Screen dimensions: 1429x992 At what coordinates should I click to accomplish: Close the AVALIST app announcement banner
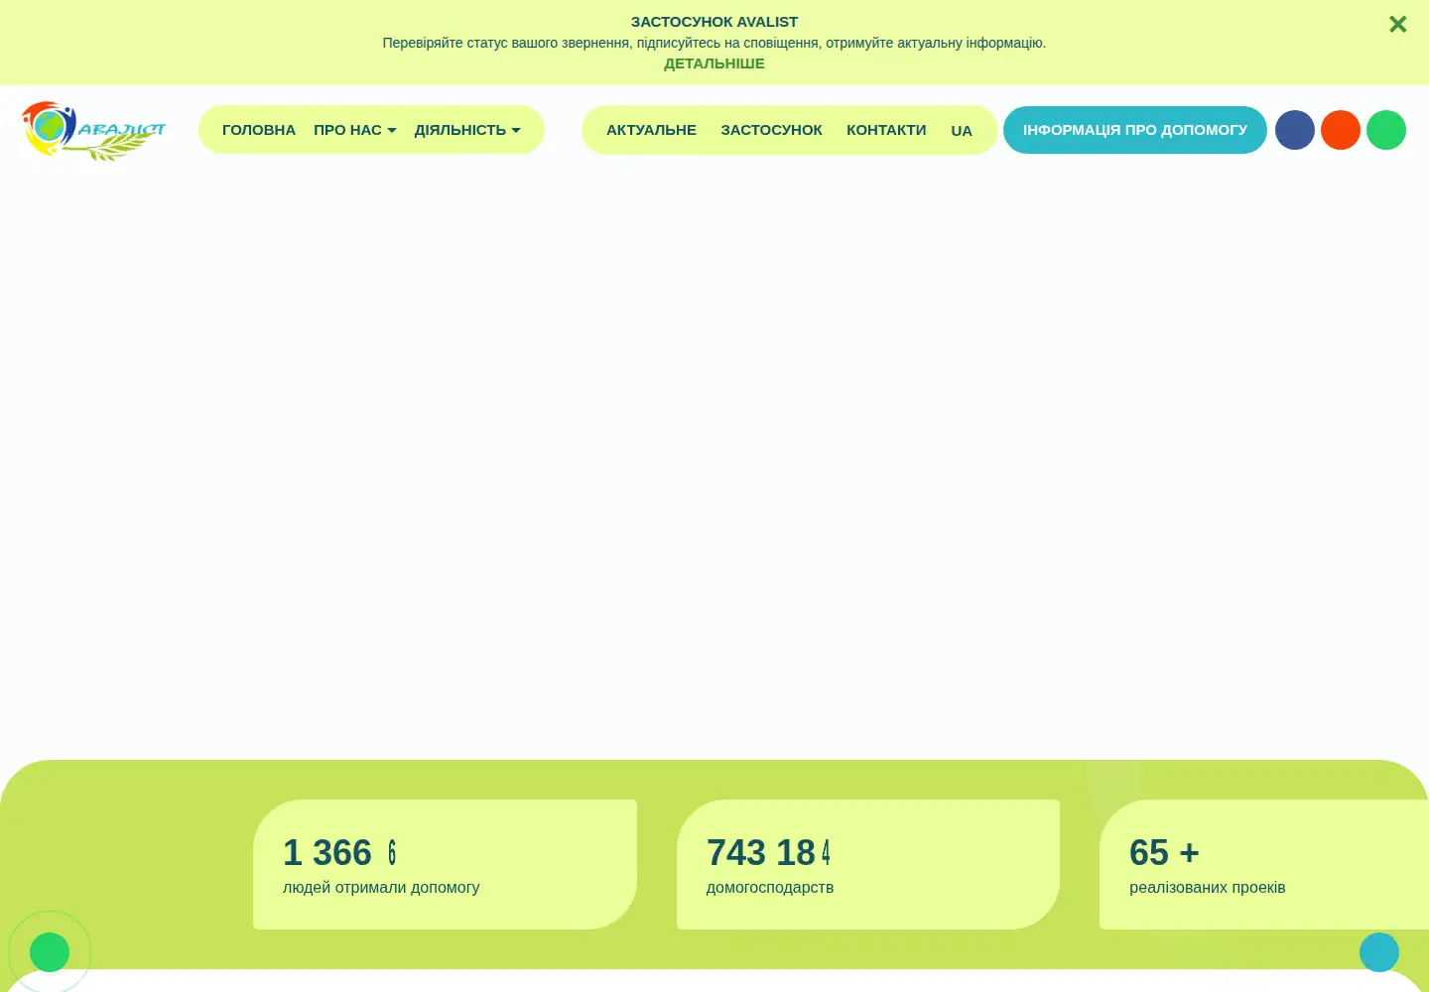pos(1397,24)
